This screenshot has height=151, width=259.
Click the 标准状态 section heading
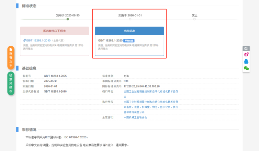(29, 6)
